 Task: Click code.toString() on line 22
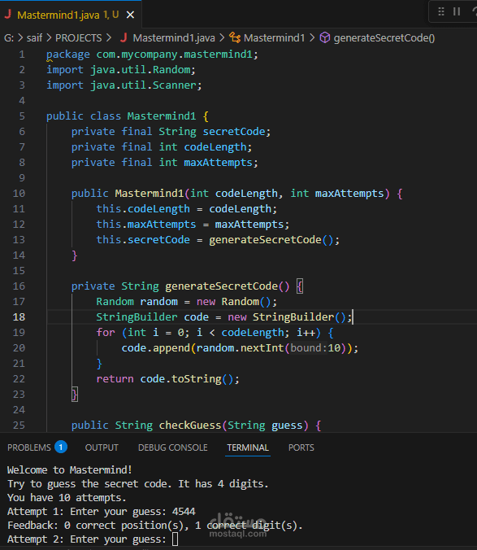tap(186, 379)
